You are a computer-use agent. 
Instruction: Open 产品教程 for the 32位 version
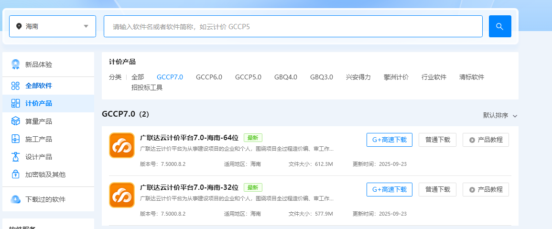pyautogui.click(x=486, y=189)
